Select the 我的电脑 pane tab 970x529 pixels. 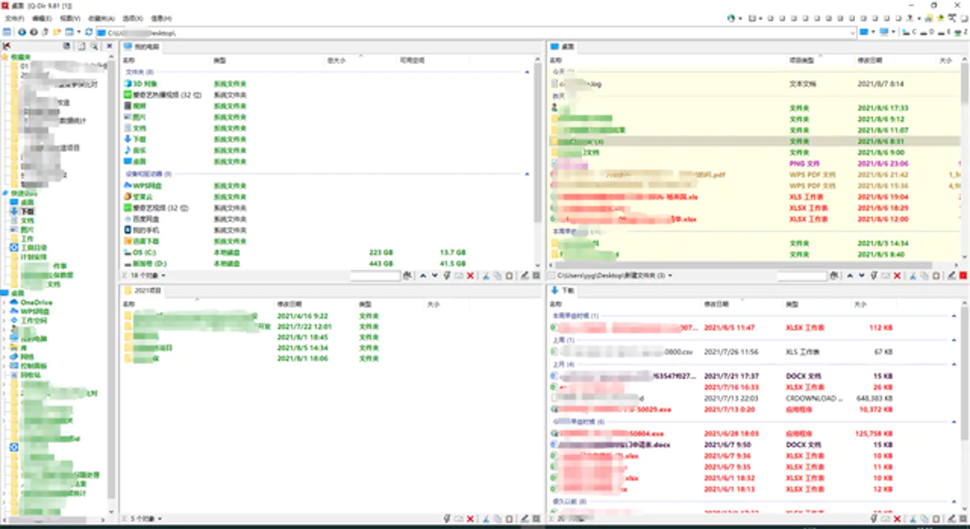coord(142,47)
